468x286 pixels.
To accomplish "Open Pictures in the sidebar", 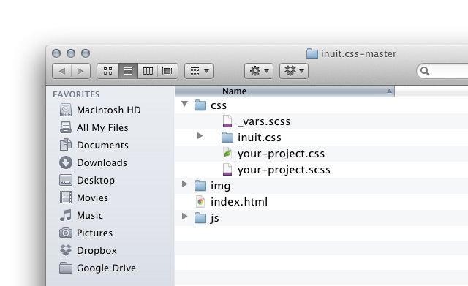I will (x=86, y=233).
